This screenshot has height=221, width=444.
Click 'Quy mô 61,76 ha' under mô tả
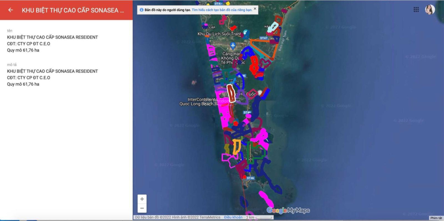pyautogui.click(x=23, y=84)
